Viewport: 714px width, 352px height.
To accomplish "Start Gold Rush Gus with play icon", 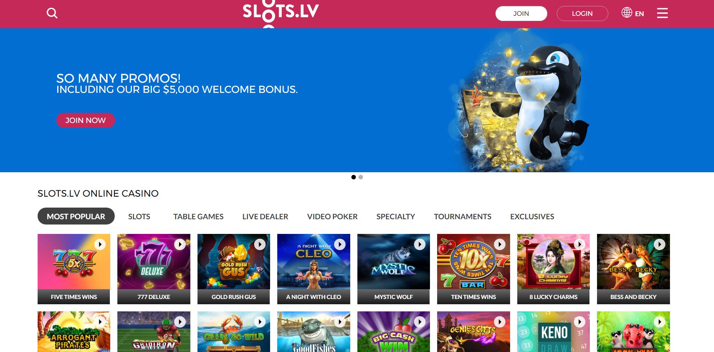I will [260, 244].
